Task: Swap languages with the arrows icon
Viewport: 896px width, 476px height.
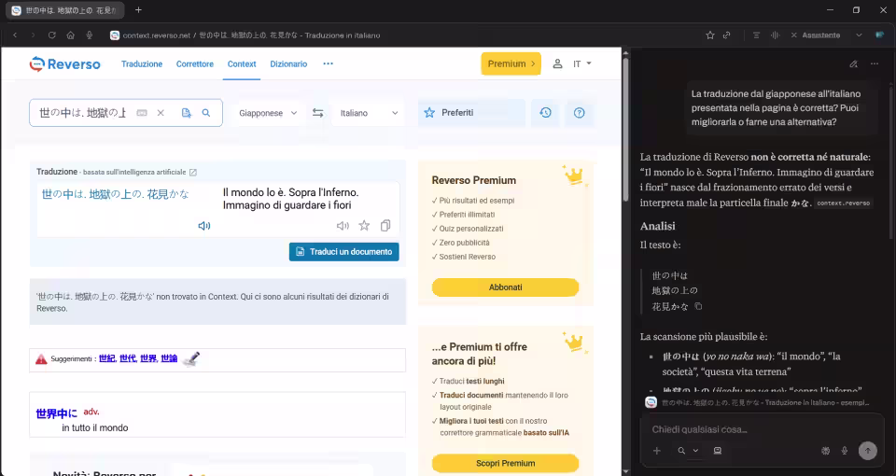Action: click(x=317, y=113)
